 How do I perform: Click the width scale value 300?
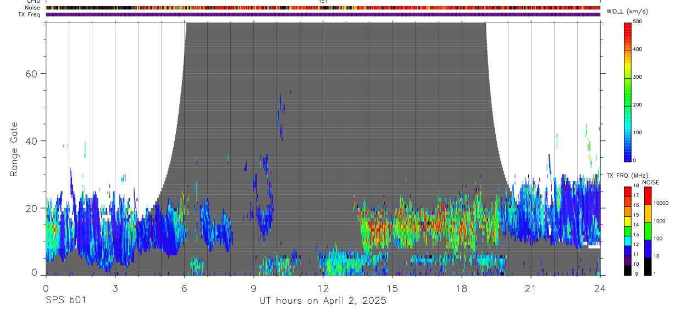[x=638, y=77]
